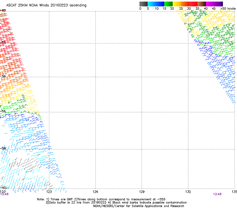237x208 pixels.
Task: Click the '>50 knots' legend label
Action: tap(228, 9)
